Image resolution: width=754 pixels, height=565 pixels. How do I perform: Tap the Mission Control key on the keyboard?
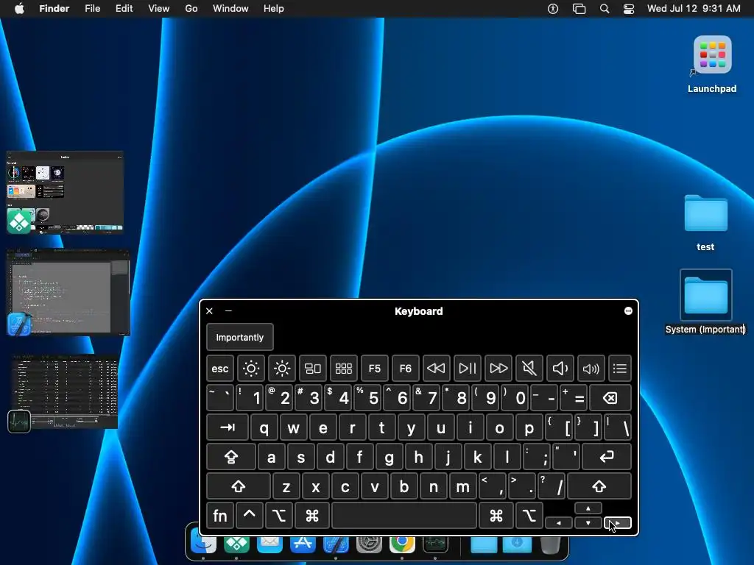coord(312,369)
